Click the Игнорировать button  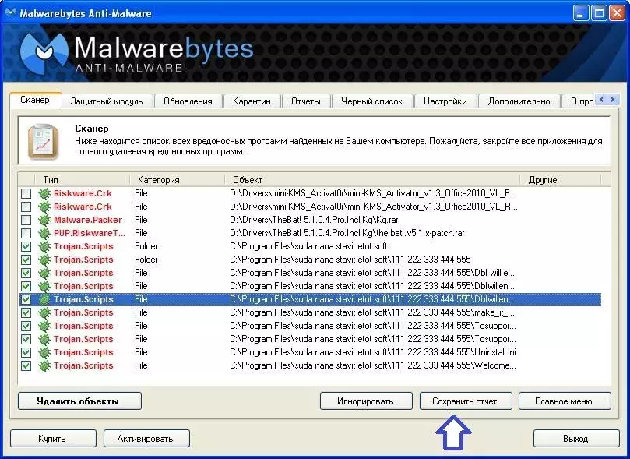[366, 401]
